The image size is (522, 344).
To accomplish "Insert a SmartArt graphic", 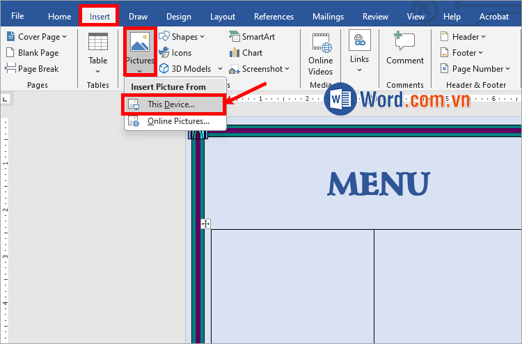I will (253, 37).
